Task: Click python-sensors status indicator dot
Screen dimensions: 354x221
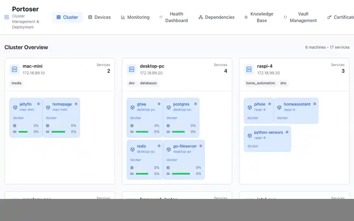Action: (287, 132)
